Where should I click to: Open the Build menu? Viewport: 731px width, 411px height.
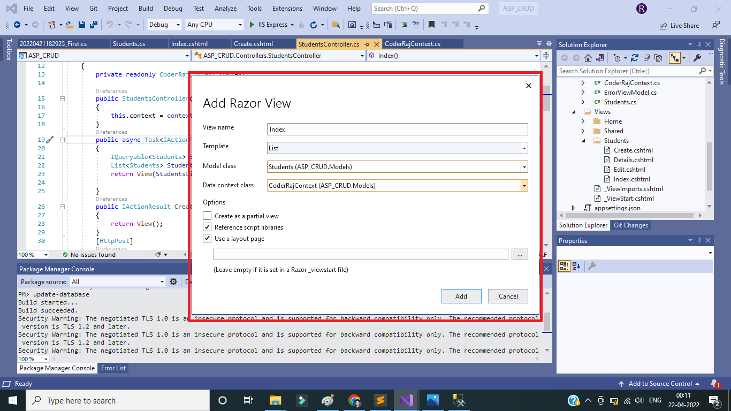pos(146,9)
